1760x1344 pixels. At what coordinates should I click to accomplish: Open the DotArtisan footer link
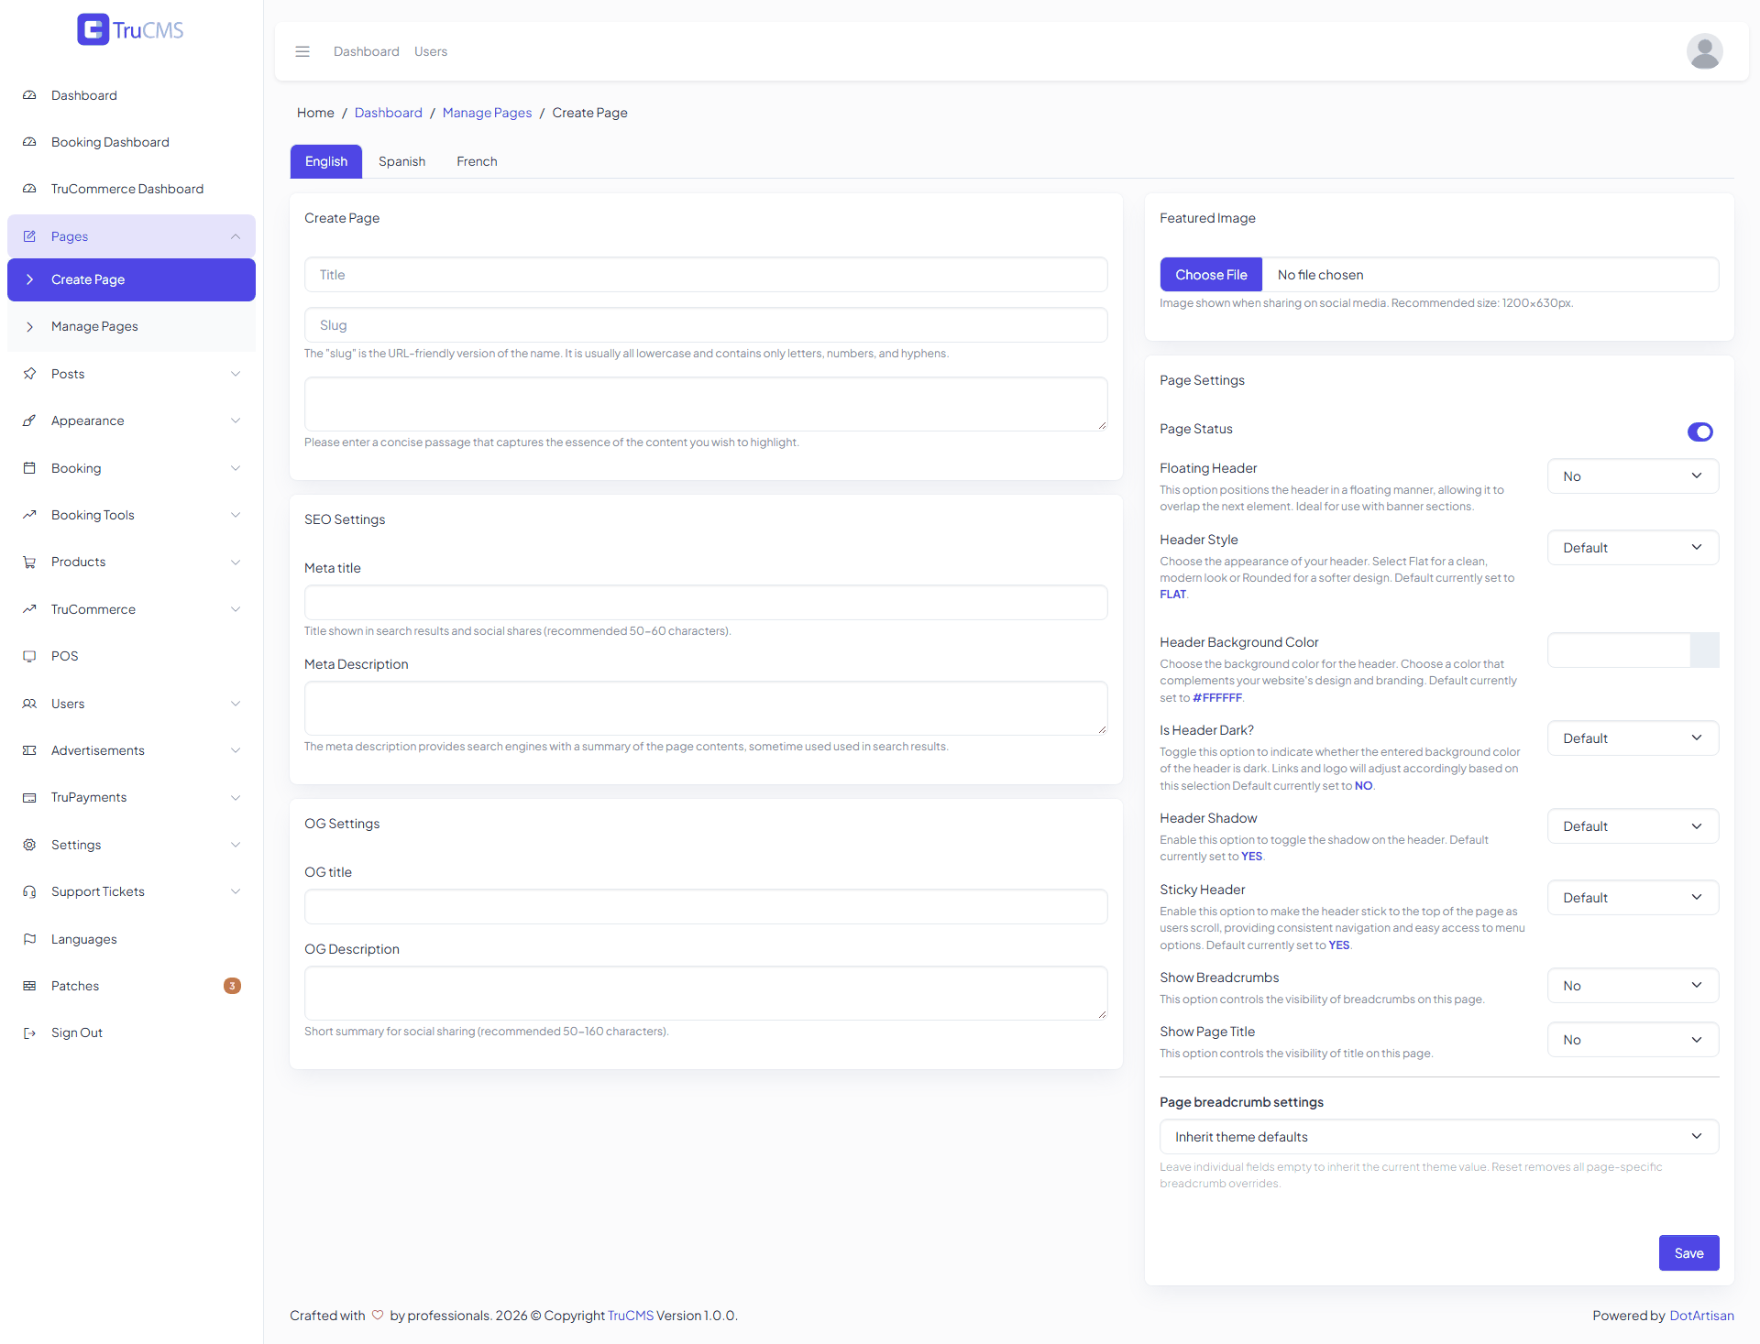click(1701, 1316)
